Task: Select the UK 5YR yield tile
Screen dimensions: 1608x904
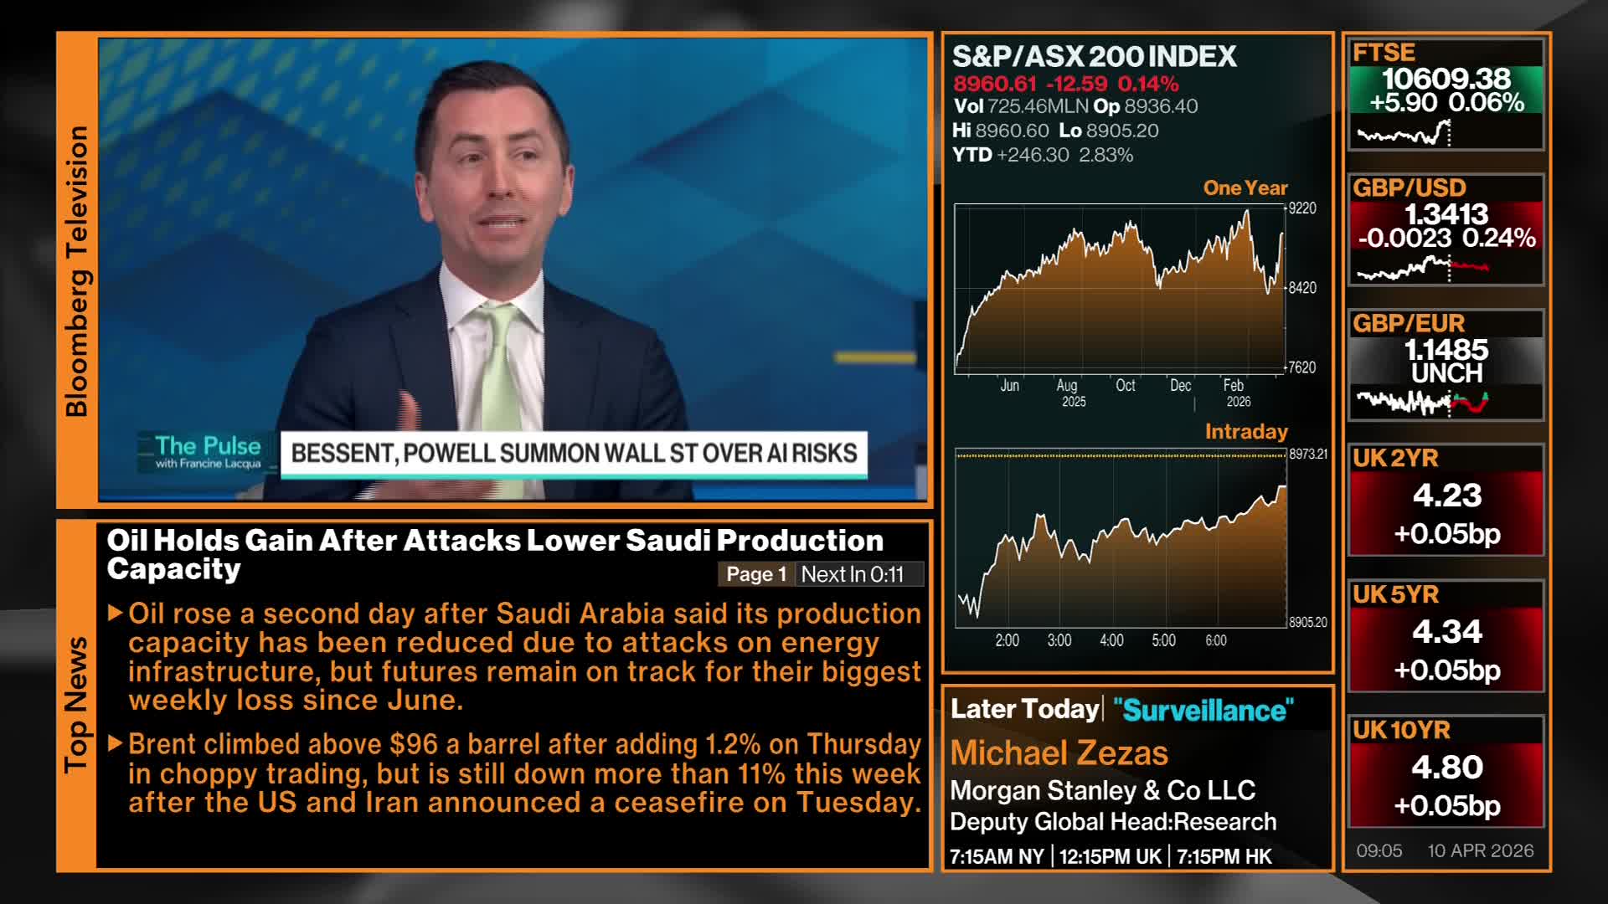Action: pyautogui.click(x=1446, y=636)
